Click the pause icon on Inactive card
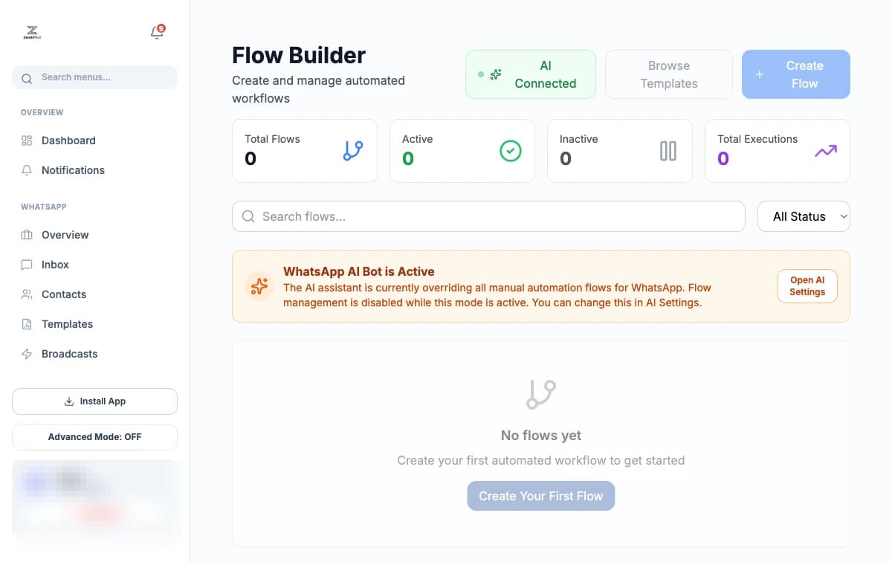Screen dimensions: 892x562 (668, 150)
